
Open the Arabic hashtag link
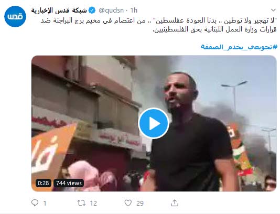click(x=239, y=47)
